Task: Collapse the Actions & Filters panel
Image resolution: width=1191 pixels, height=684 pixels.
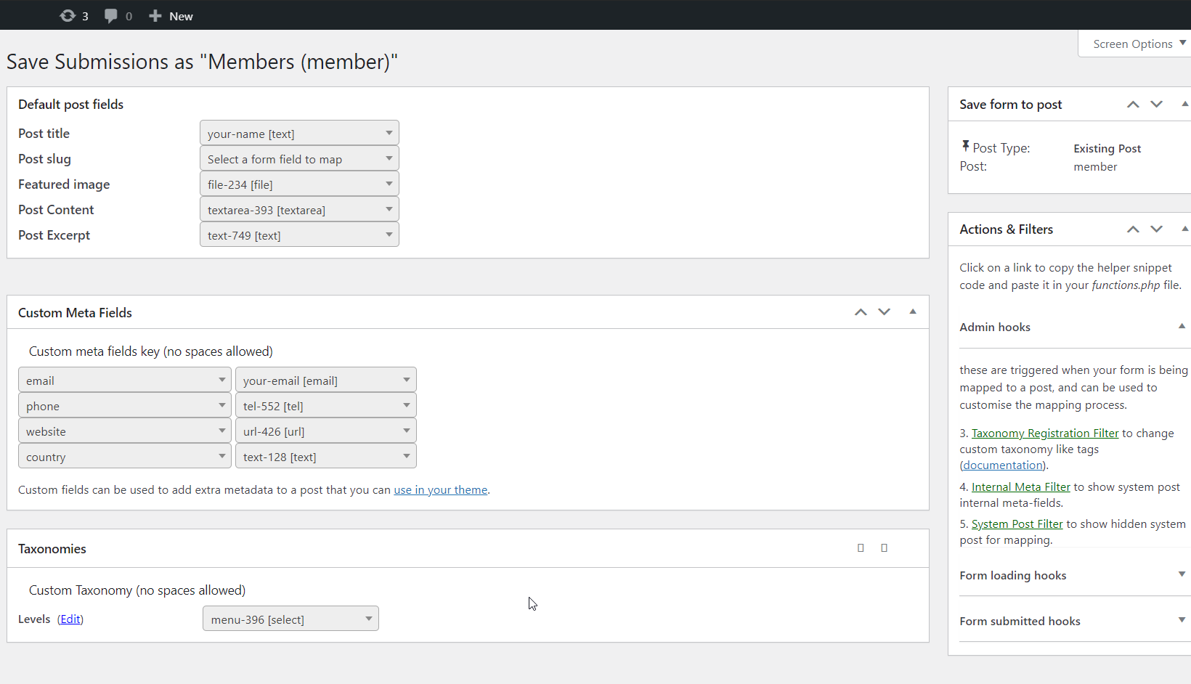Action: 1184,229
